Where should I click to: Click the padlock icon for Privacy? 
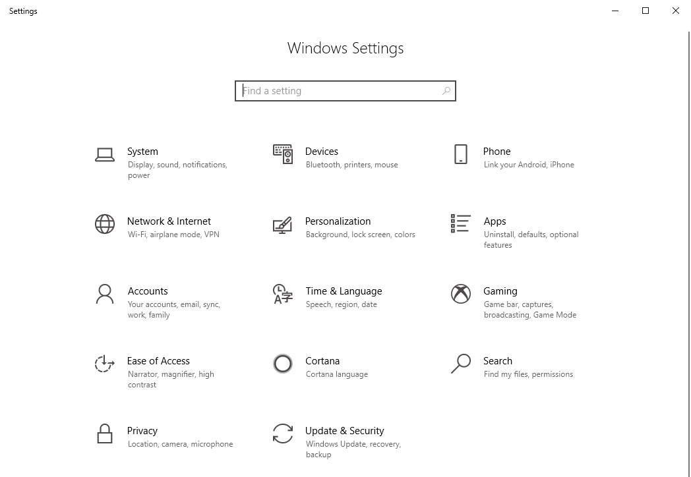(x=105, y=434)
